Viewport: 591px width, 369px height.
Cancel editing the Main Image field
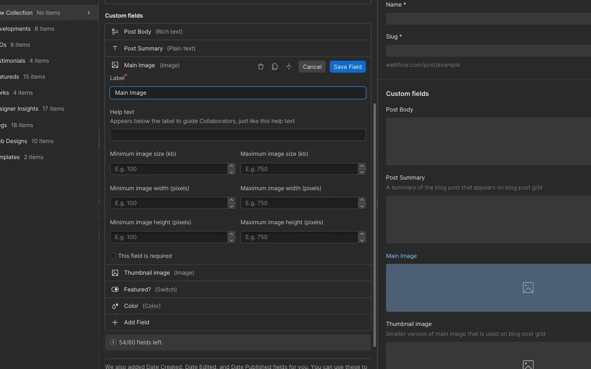(x=312, y=67)
